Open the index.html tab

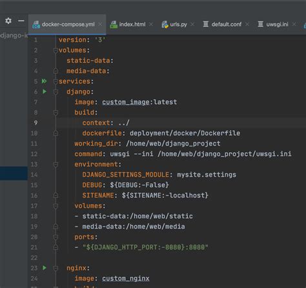(132, 25)
